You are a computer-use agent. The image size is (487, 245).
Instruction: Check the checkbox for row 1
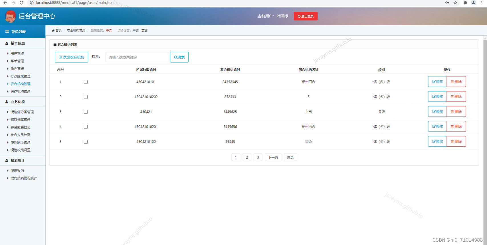(x=86, y=82)
